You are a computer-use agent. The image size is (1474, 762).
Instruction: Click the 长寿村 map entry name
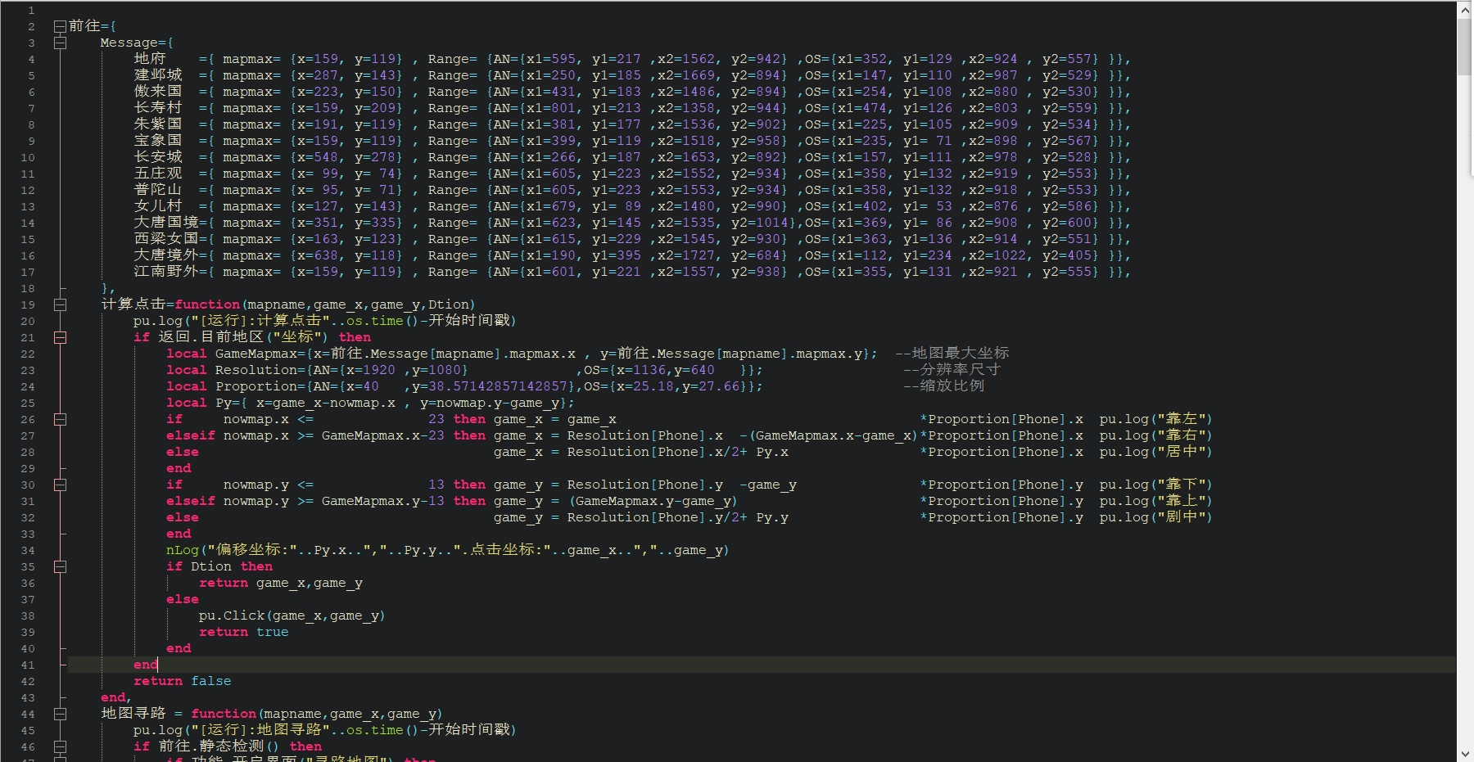[x=158, y=108]
